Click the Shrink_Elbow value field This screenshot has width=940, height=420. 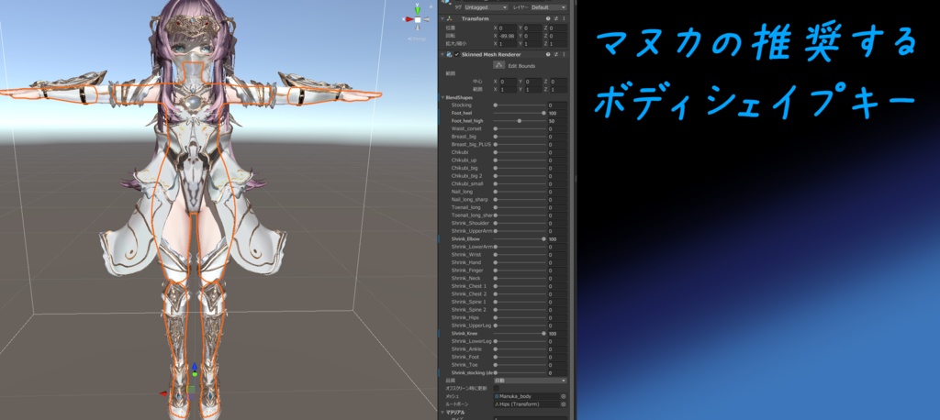pos(557,239)
